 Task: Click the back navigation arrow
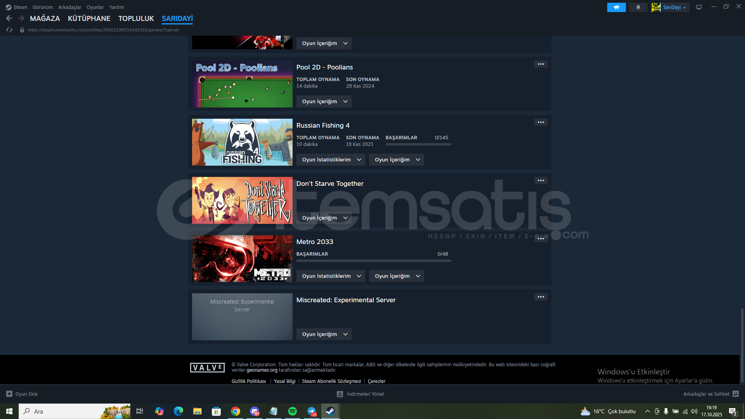click(9, 18)
